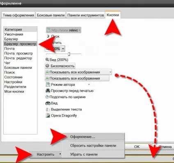Click the grey security circle icon
Image resolution: width=174 pixels, height=163 pixels.
pos(48,66)
